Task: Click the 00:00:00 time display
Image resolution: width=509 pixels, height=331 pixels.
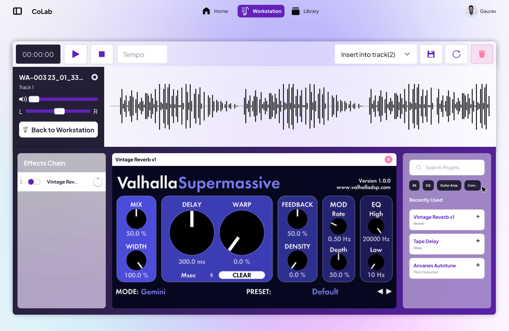Action: point(38,54)
